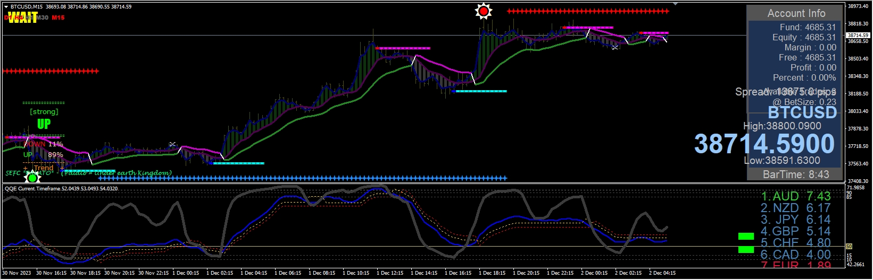Select the Margin : 0.00 line
Viewport: 873px width, 280px height.
click(810, 47)
